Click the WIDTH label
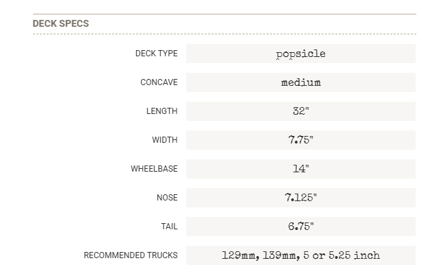Image resolution: width=428 pixels, height=276 pixels. tap(164, 140)
